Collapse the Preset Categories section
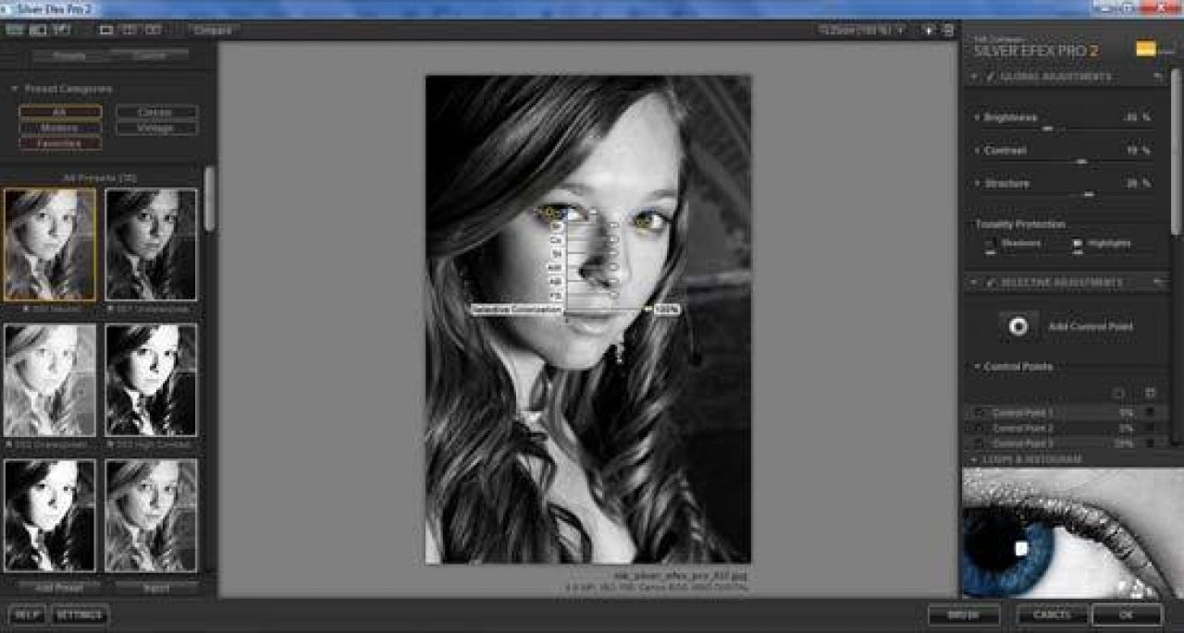This screenshot has height=633, width=1184. point(14,89)
